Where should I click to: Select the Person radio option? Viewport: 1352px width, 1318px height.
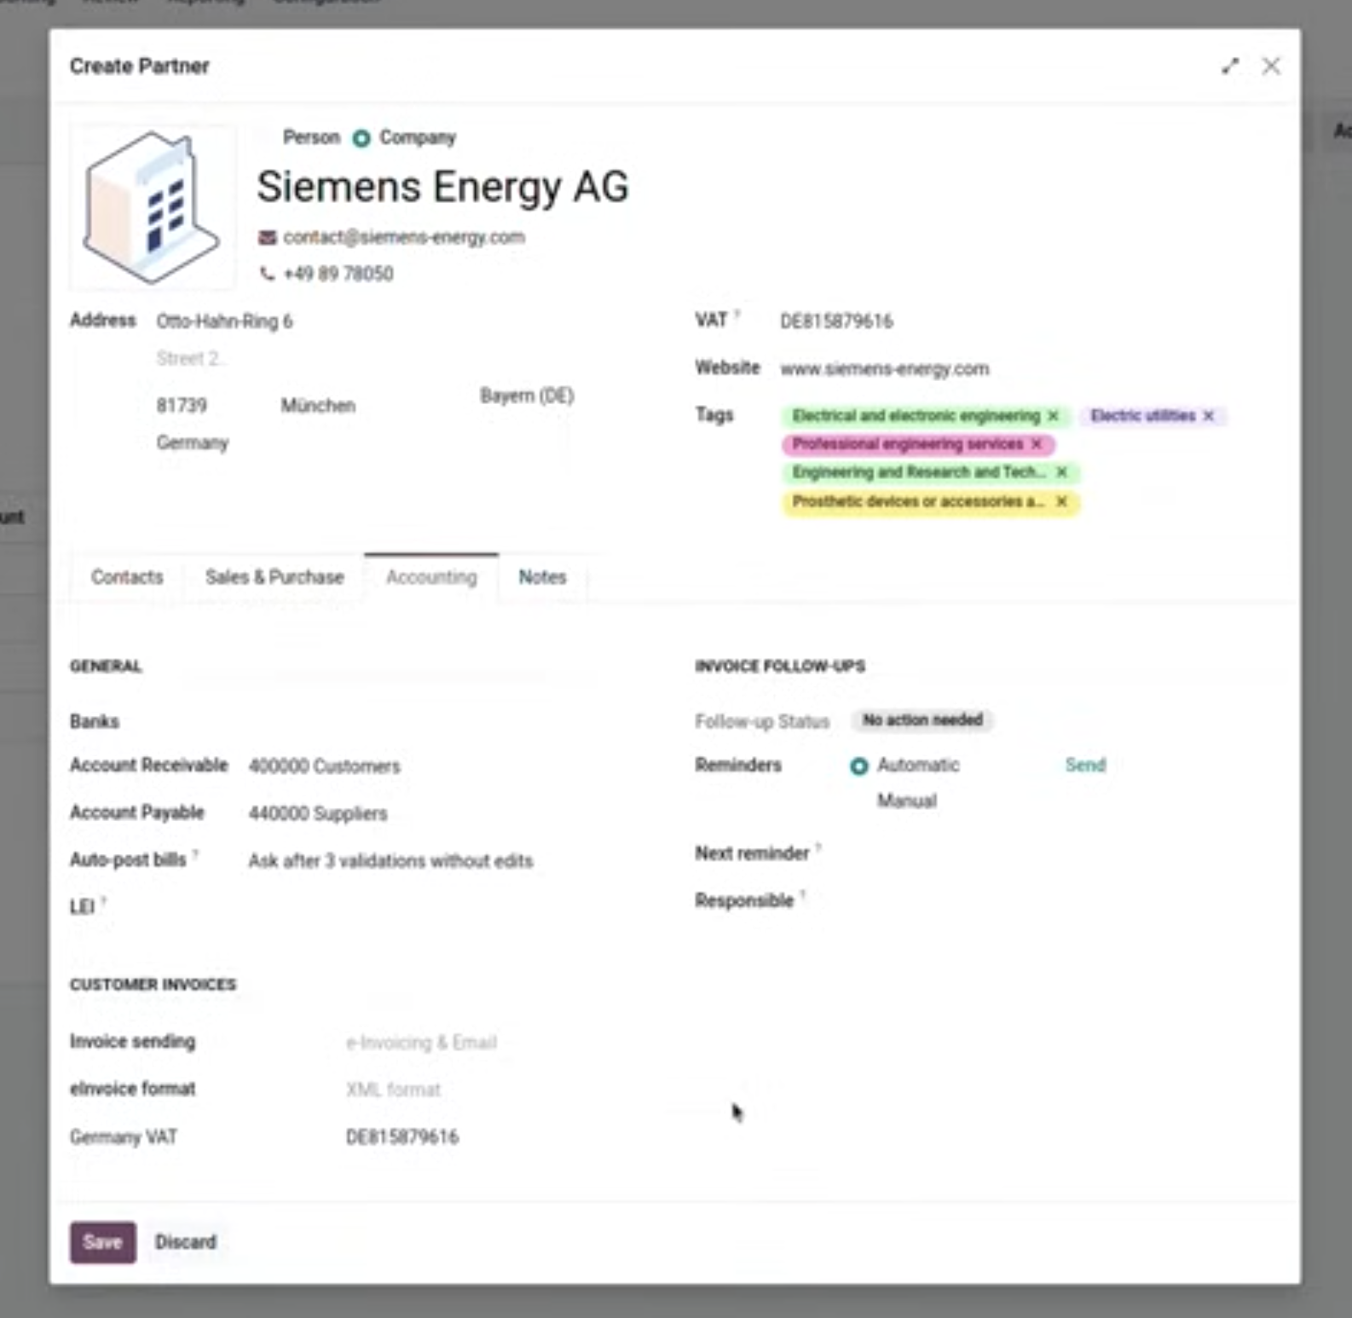[268, 137]
